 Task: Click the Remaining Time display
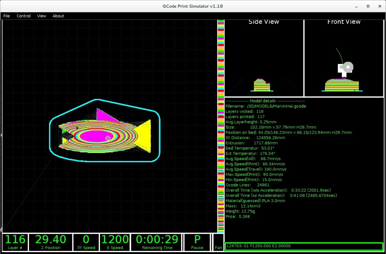click(x=157, y=242)
